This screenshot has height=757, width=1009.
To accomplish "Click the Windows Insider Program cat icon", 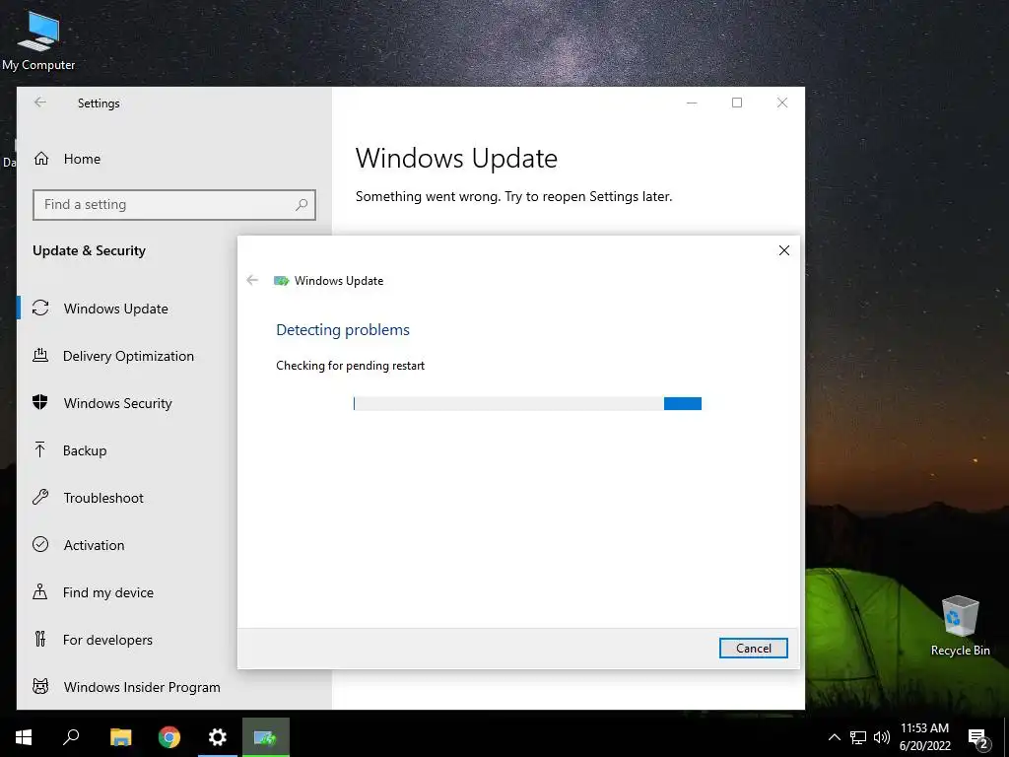I will [x=40, y=686].
